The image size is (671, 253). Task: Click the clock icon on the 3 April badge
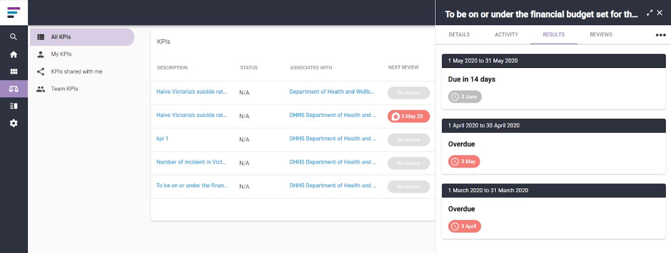pos(455,226)
